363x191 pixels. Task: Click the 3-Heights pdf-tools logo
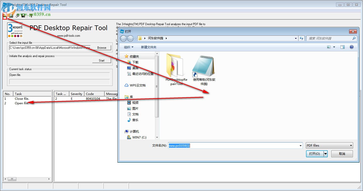coord(15,30)
